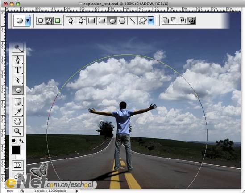Select the Eyedropper tool
This screenshot has height=193, width=245.
[x=18, y=112]
